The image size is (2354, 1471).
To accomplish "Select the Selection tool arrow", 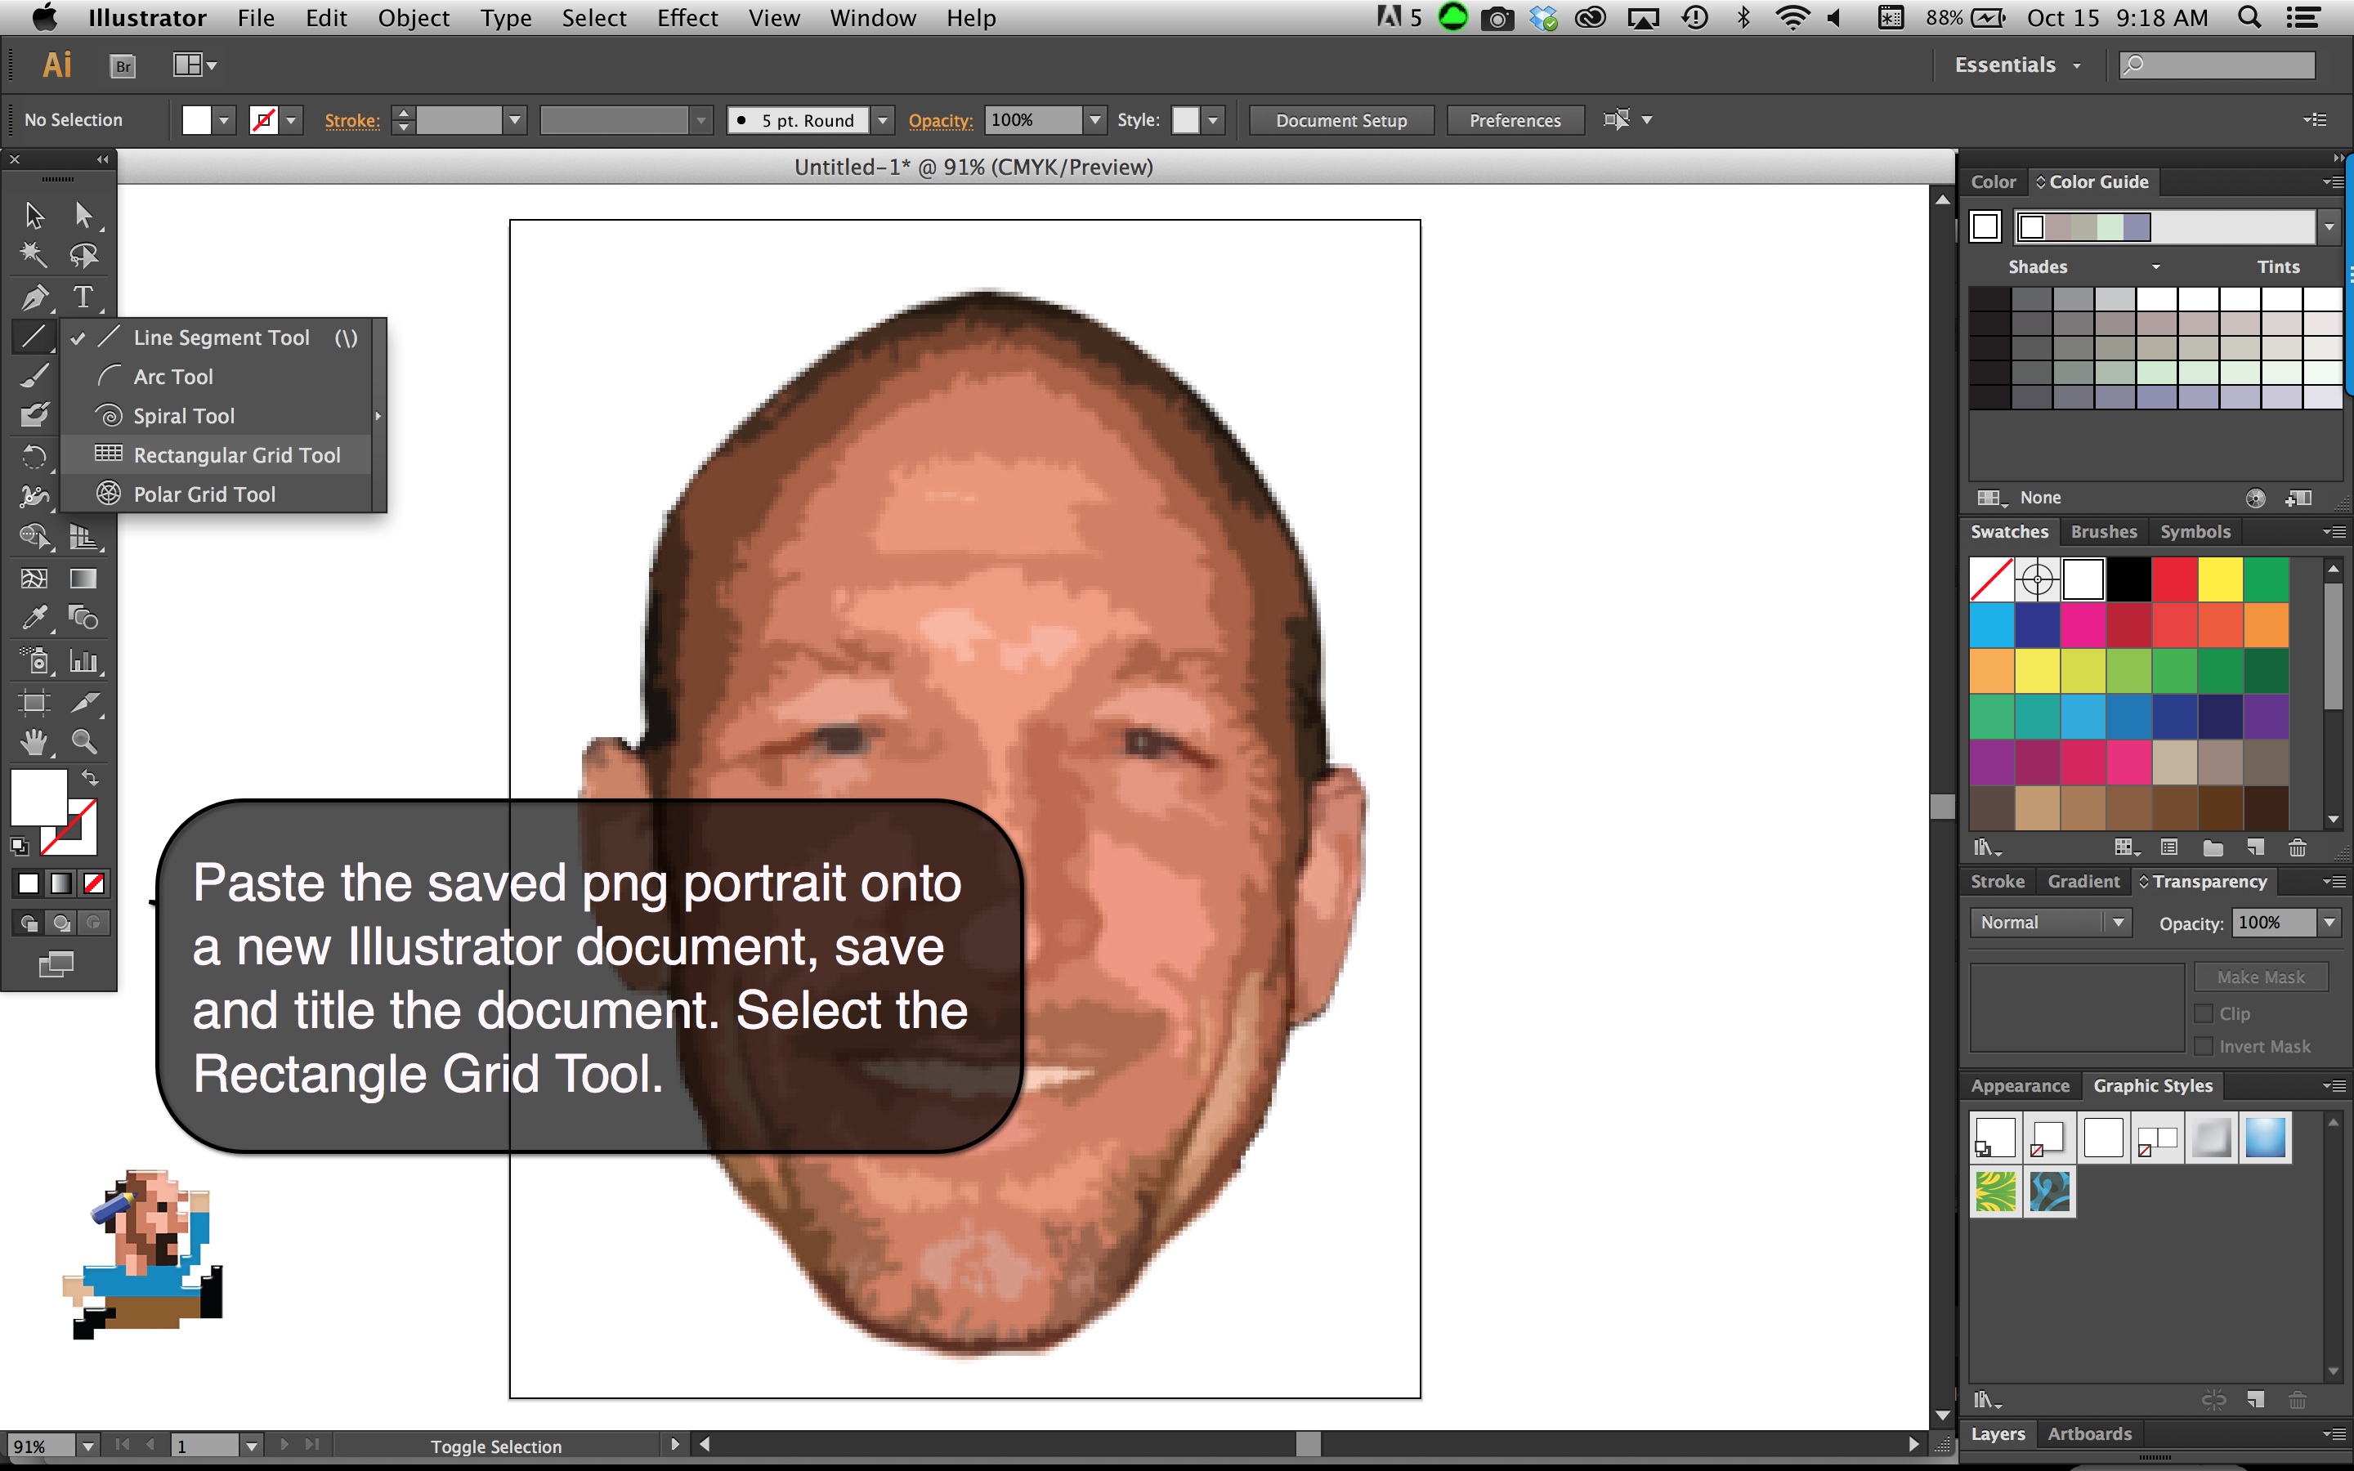I will pyautogui.click(x=34, y=214).
